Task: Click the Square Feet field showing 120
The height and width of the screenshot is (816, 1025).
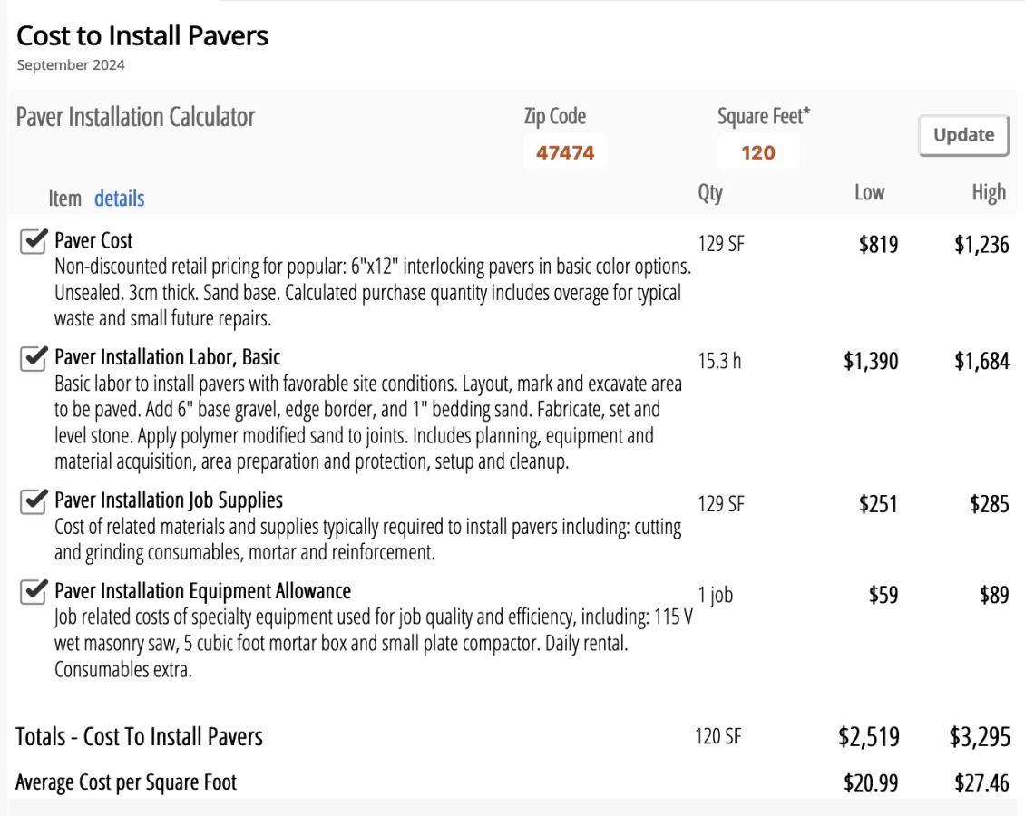Action: pos(758,152)
